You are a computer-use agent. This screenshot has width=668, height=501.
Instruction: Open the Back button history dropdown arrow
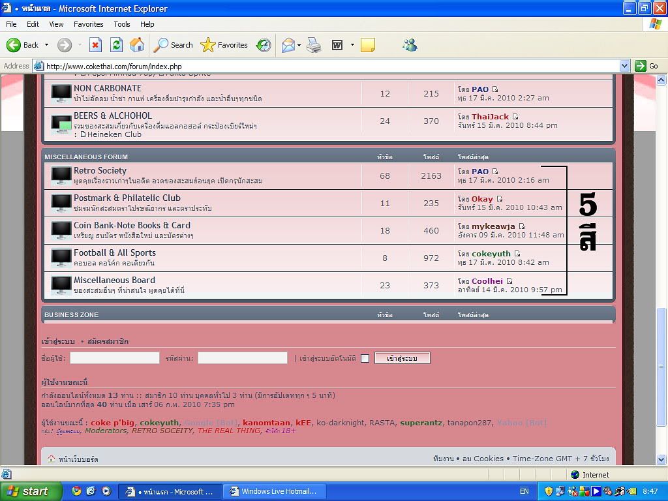[46, 45]
